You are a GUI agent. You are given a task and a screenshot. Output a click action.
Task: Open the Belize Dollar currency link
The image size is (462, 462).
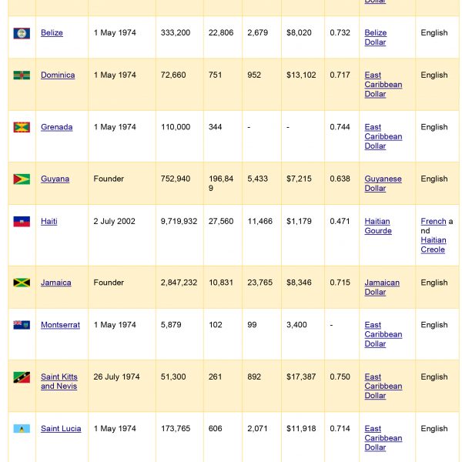coord(376,38)
